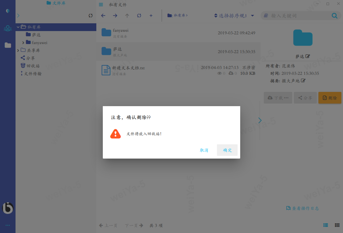This screenshot has width=343, height=233.
Task: Open the 选择排序规则 sort dropdown
Action: [234, 16]
